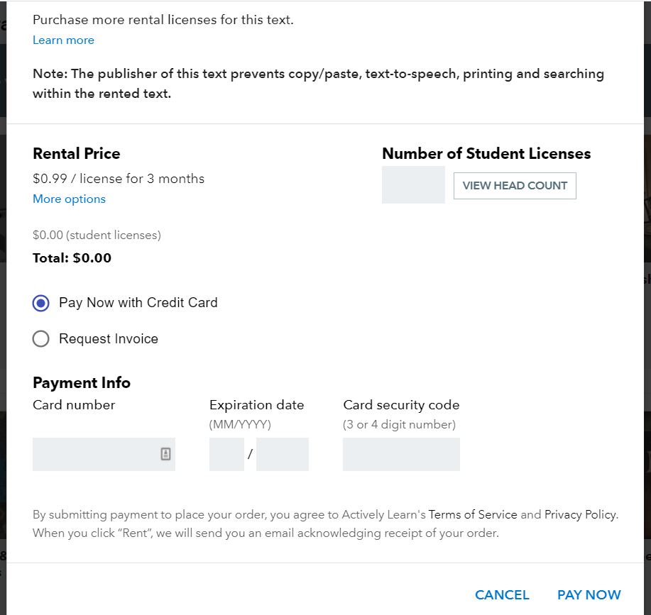Select the Request Invoice option

tap(40, 338)
